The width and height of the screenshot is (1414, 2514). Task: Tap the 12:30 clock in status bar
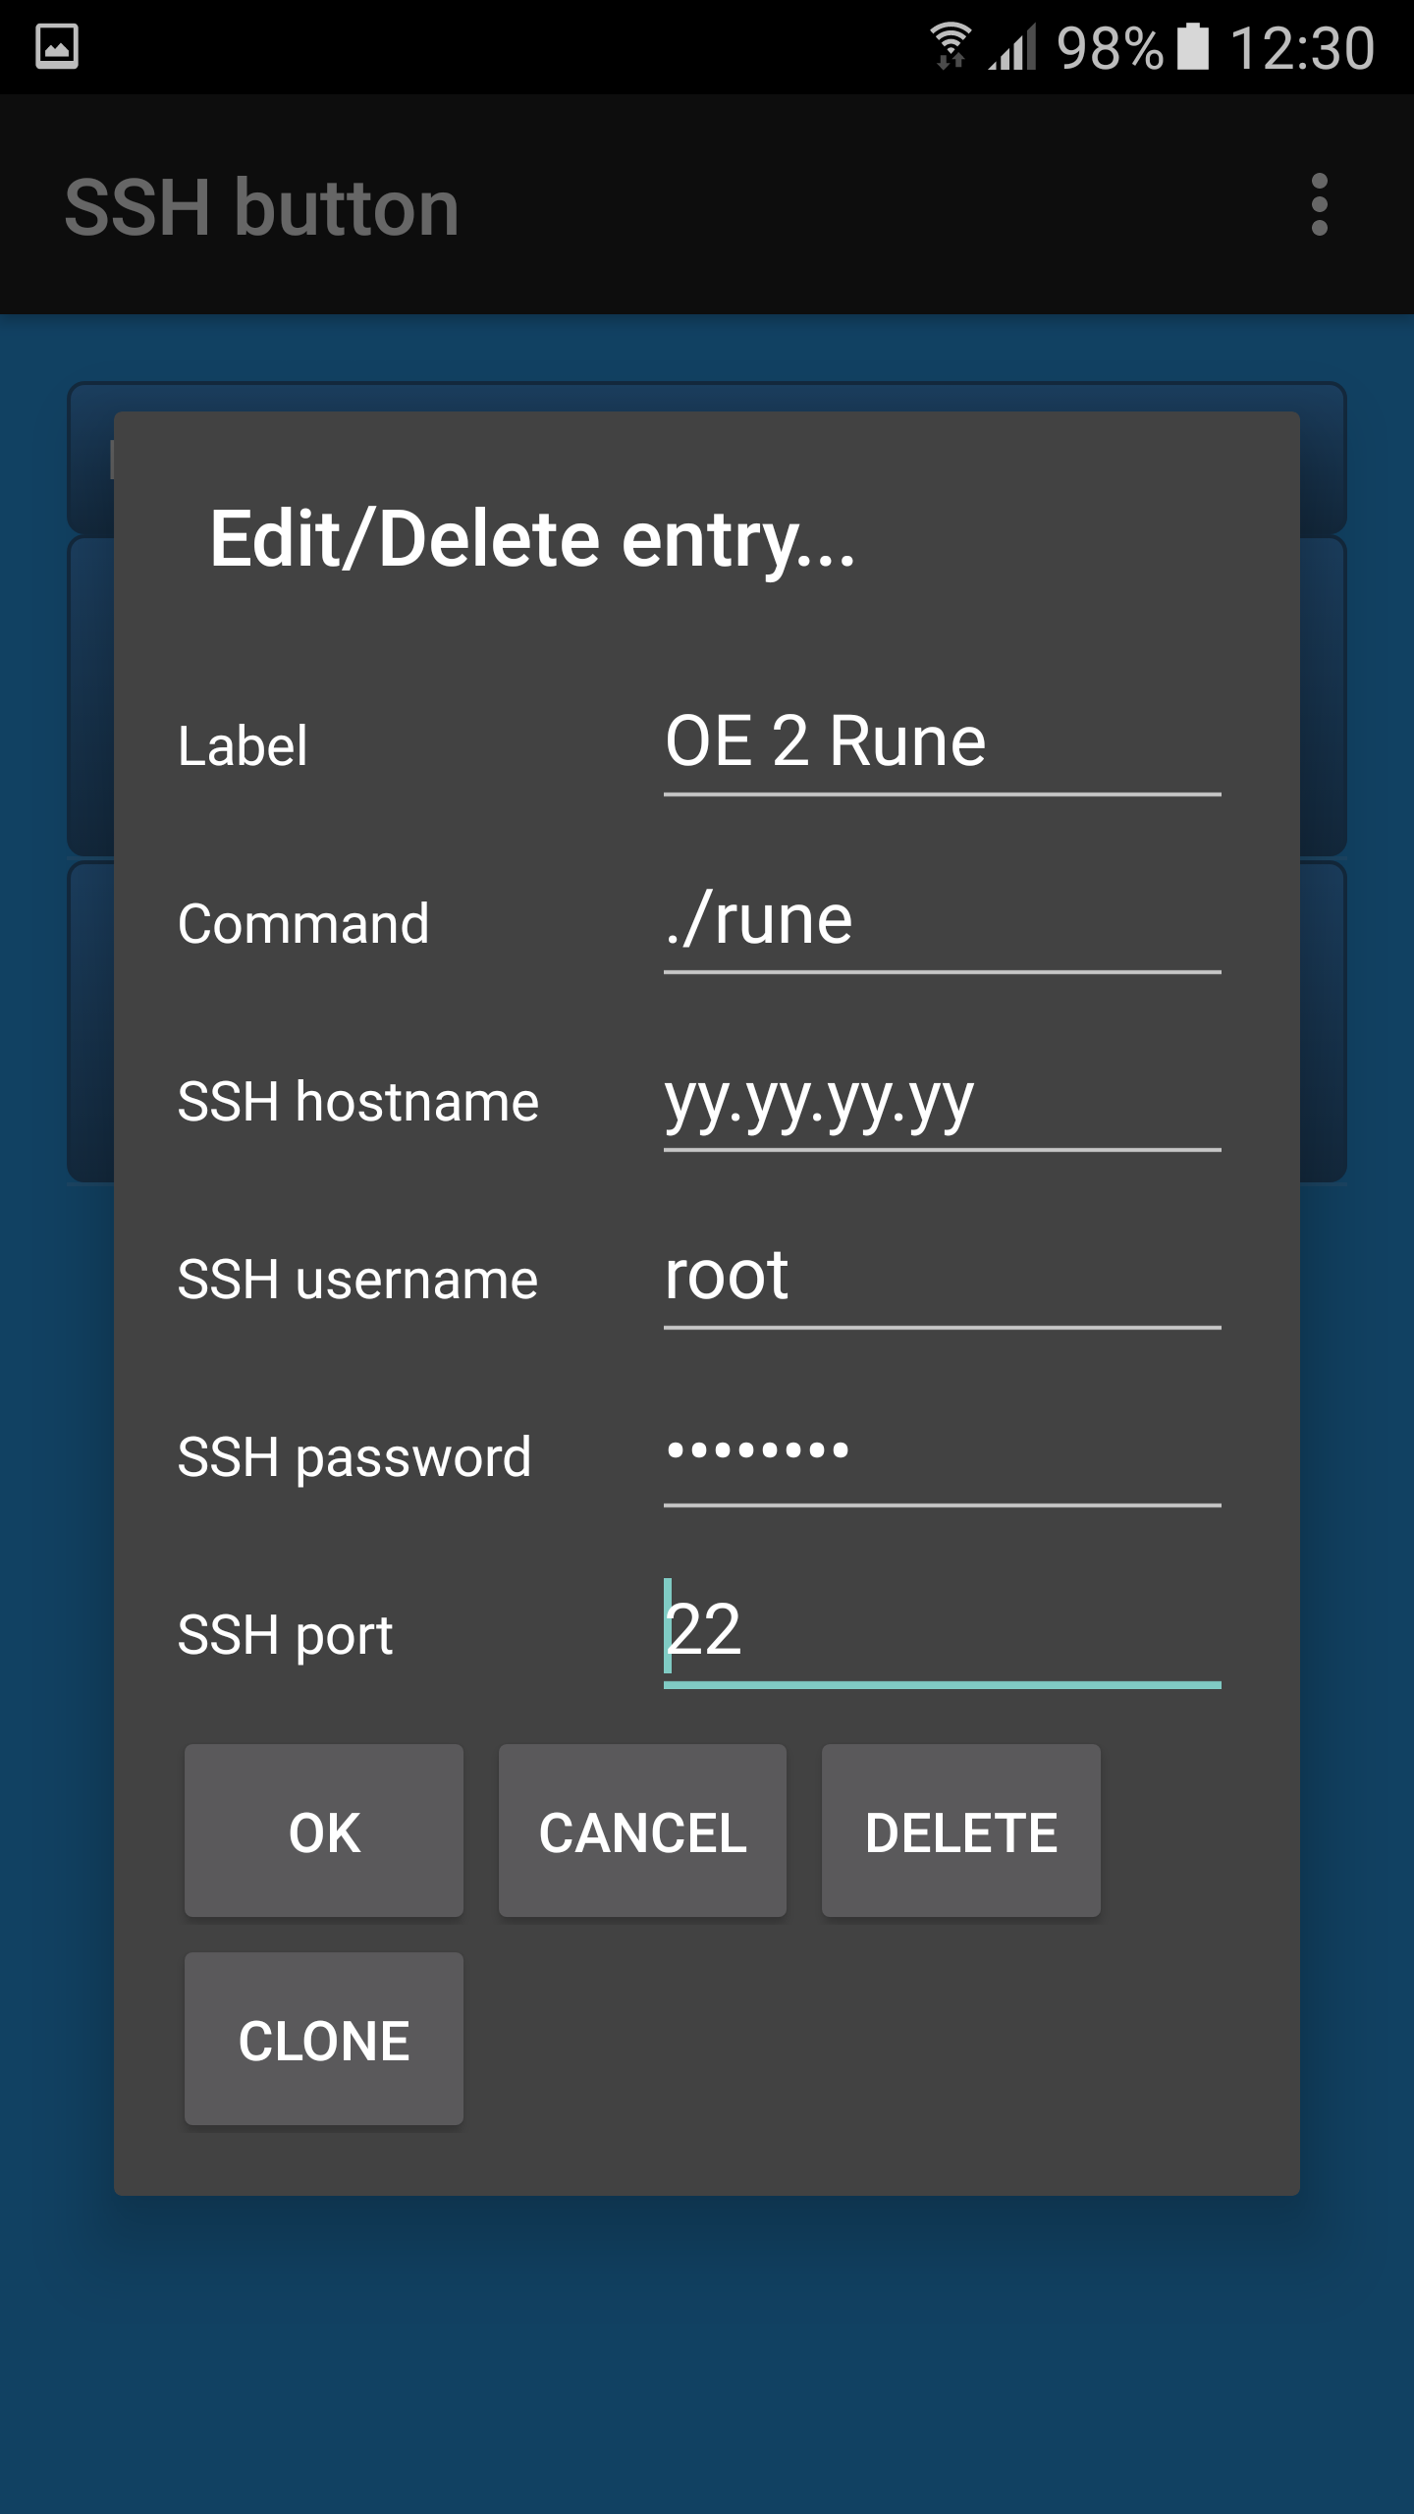1301,47
